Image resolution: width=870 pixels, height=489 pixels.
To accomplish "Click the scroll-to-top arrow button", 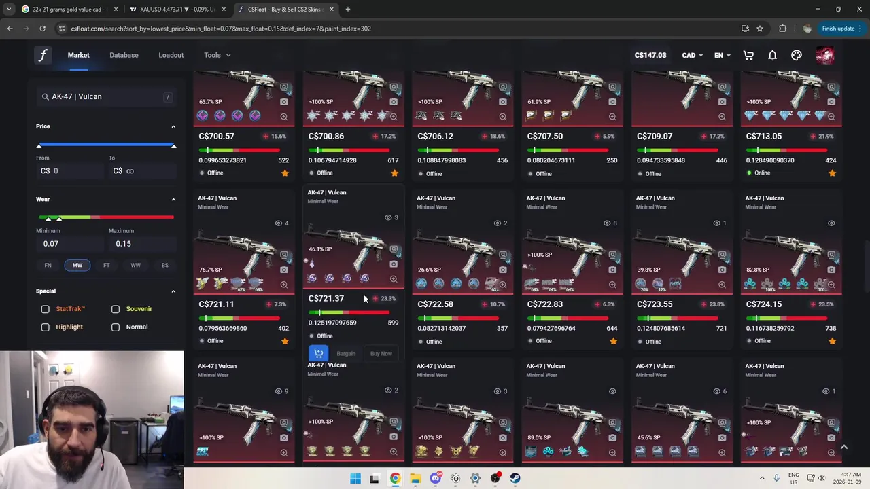I will coord(843,447).
